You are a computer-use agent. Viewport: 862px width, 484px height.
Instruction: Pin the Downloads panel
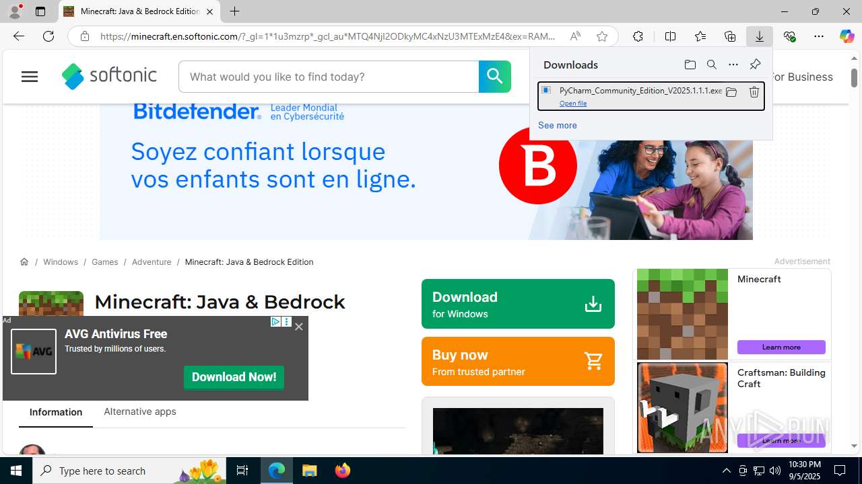pos(755,65)
